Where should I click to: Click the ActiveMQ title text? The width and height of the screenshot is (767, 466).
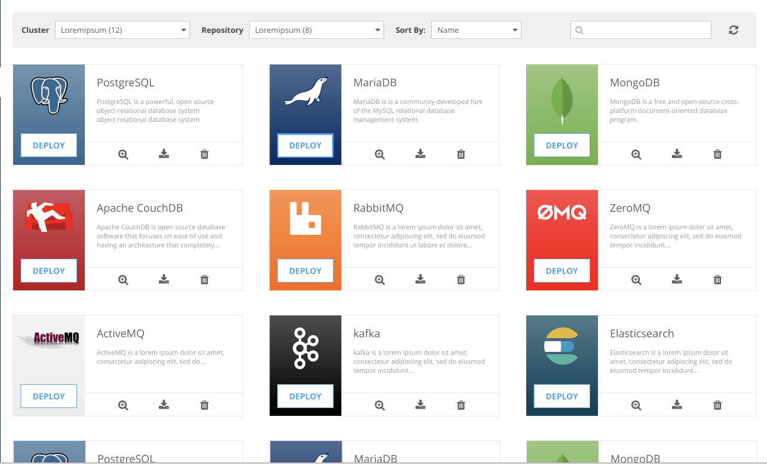[121, 333]
